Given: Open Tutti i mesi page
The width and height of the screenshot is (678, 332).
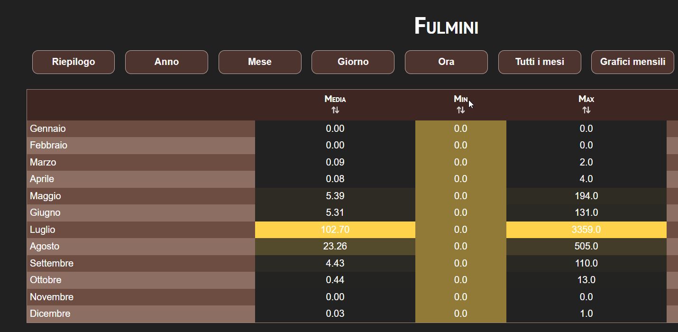Looking at the screenshot, I should [540, 62].
